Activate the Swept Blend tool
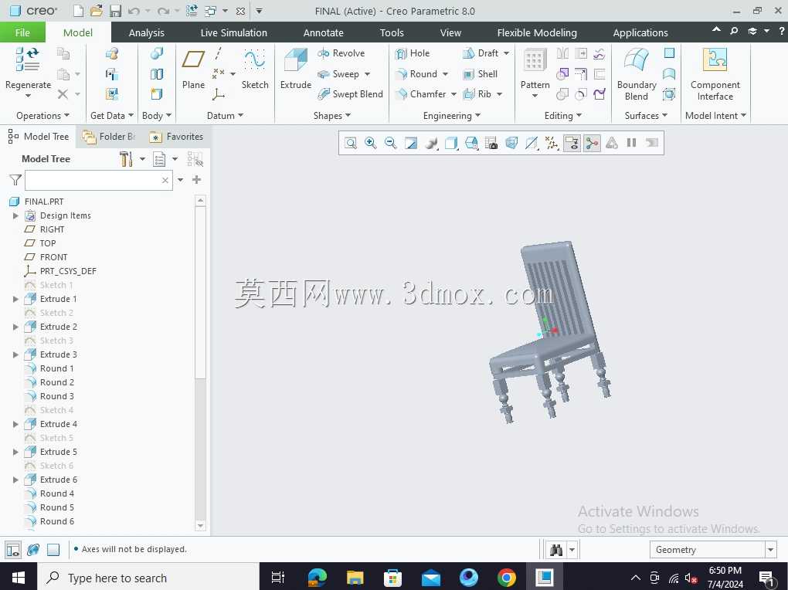The height and width of the screenshot is (590, 788). (350, 94)
